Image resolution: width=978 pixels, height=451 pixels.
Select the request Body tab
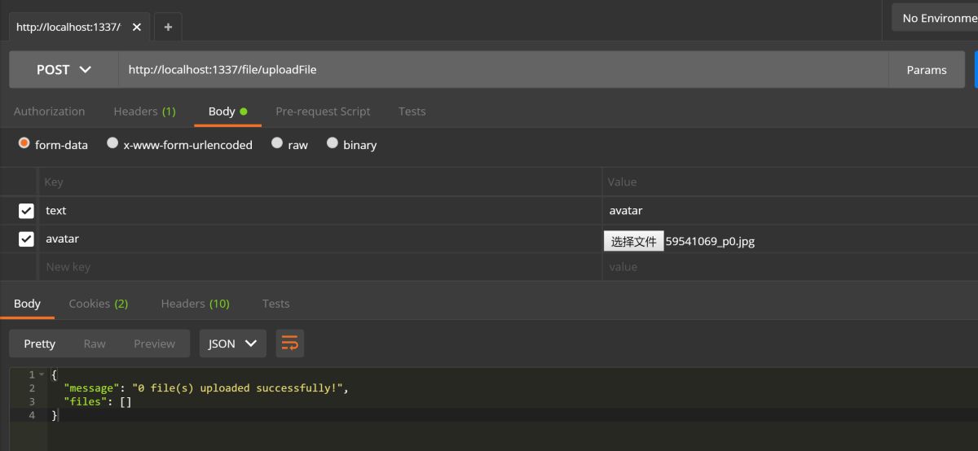[227, 112]
